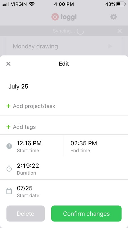Tap Confirm changes button
The height and width of the screenshot is (228, 128).
click(x=86, y=213)
